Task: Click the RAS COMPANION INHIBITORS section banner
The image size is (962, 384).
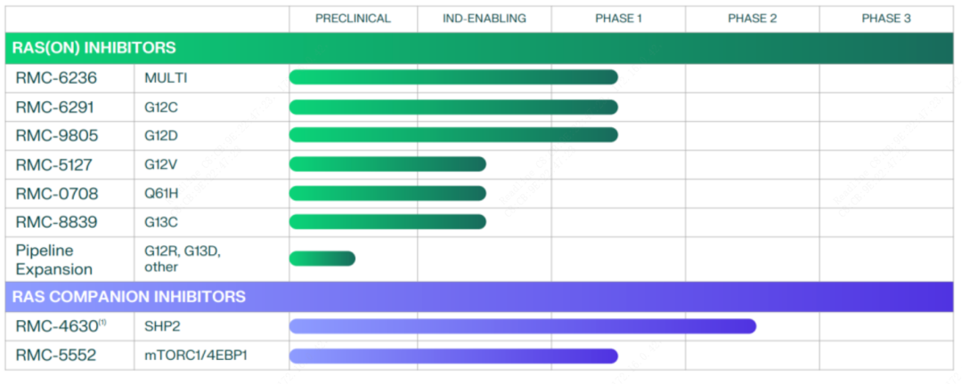Action: pos(130,296)
